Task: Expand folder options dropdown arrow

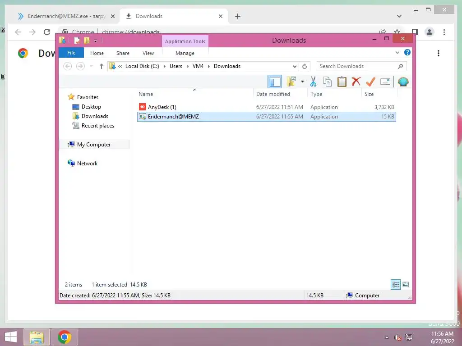Action: (302, 82)
